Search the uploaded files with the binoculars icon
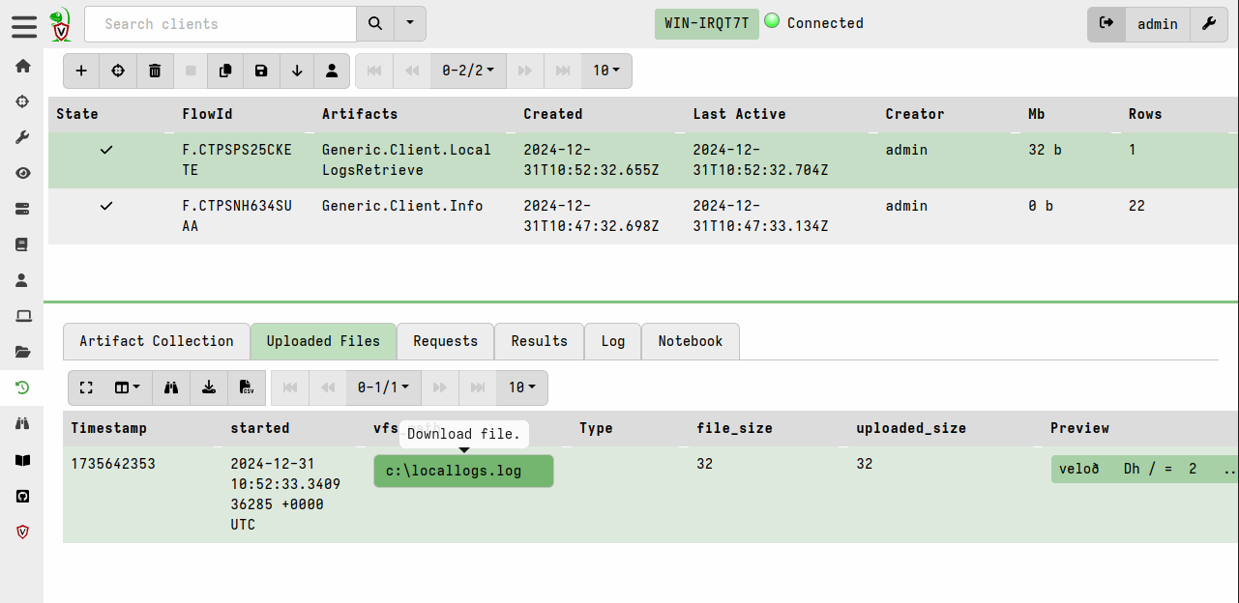Screen dimensions: 1239x603 click(171, 388)
